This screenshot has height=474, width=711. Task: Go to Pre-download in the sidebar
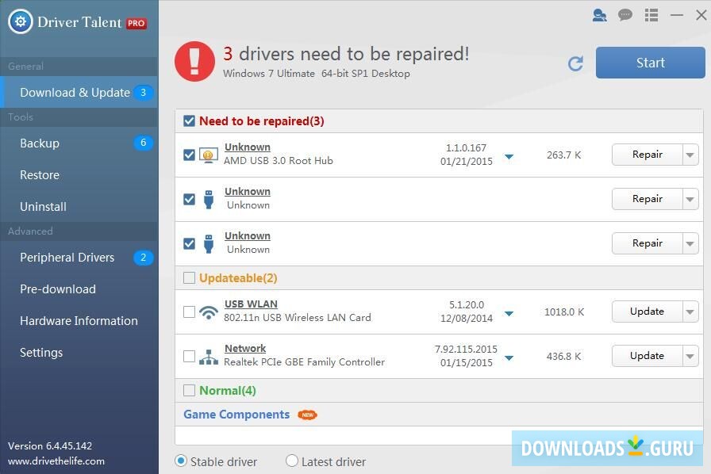(x=79, y=289)
